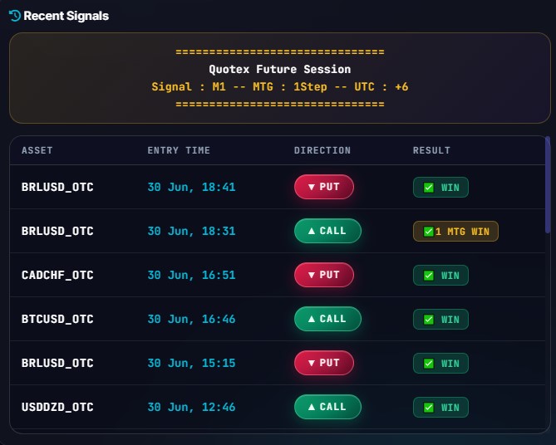This screenshot has width=556, height=445.
Task: Click the green check in USDDZD_OTC WIN result
Action: click(428, 407)
